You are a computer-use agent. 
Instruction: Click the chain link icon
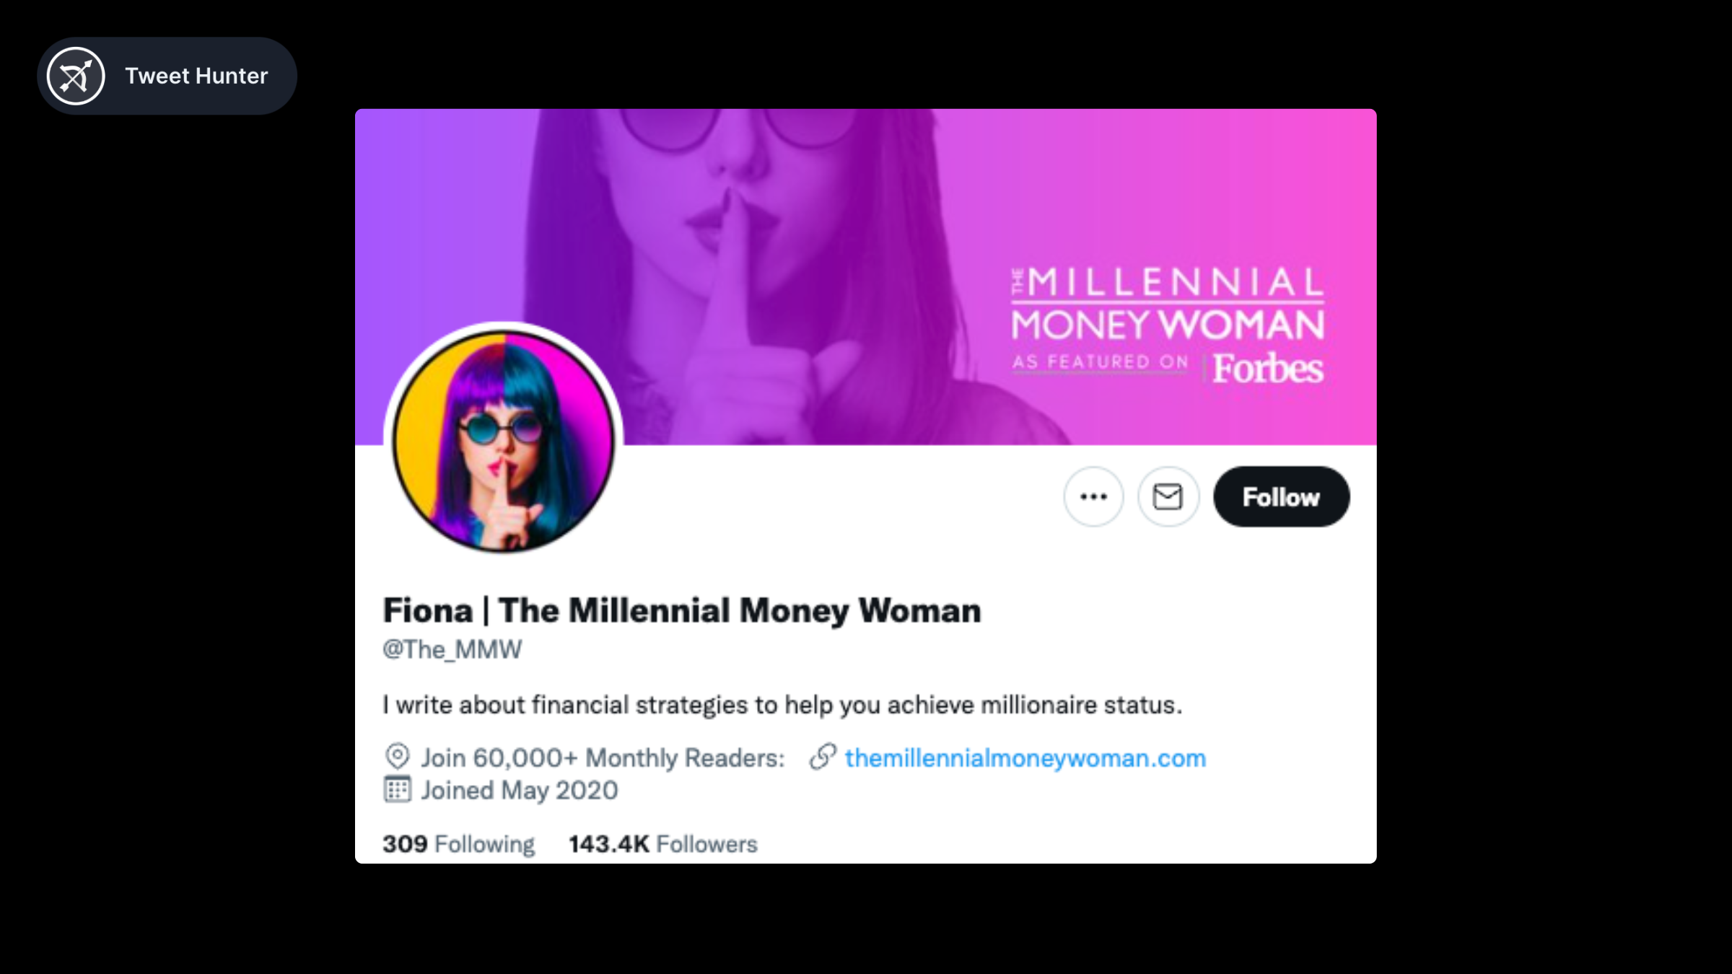[822, 757]
